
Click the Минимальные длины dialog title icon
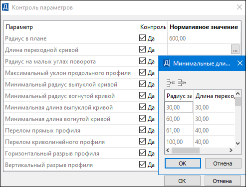[x=167, y=63]
